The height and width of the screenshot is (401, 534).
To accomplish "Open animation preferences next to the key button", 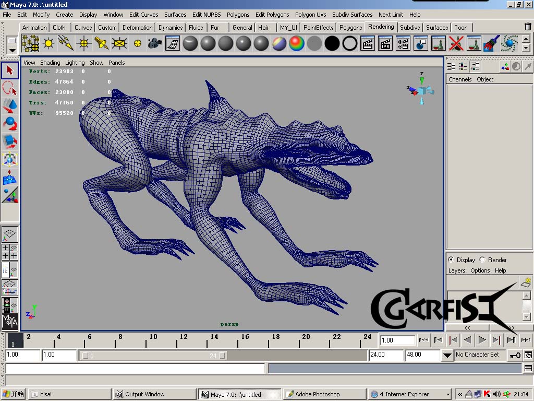I will [x=528, y=355].
